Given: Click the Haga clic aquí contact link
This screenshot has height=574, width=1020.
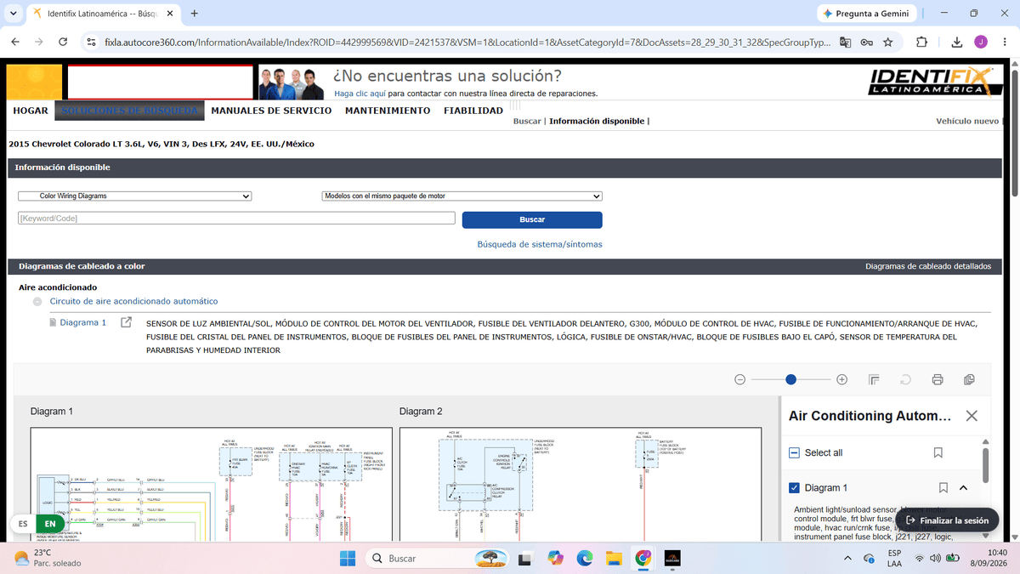Looking at the screenshot, I should [x=360, y=94].
